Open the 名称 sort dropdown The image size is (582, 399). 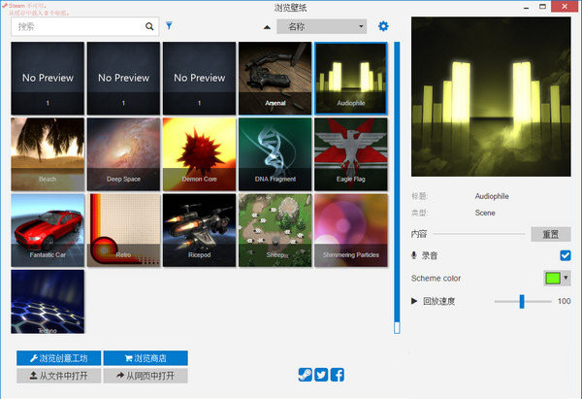pyautogui.click(x=321, y=26)
